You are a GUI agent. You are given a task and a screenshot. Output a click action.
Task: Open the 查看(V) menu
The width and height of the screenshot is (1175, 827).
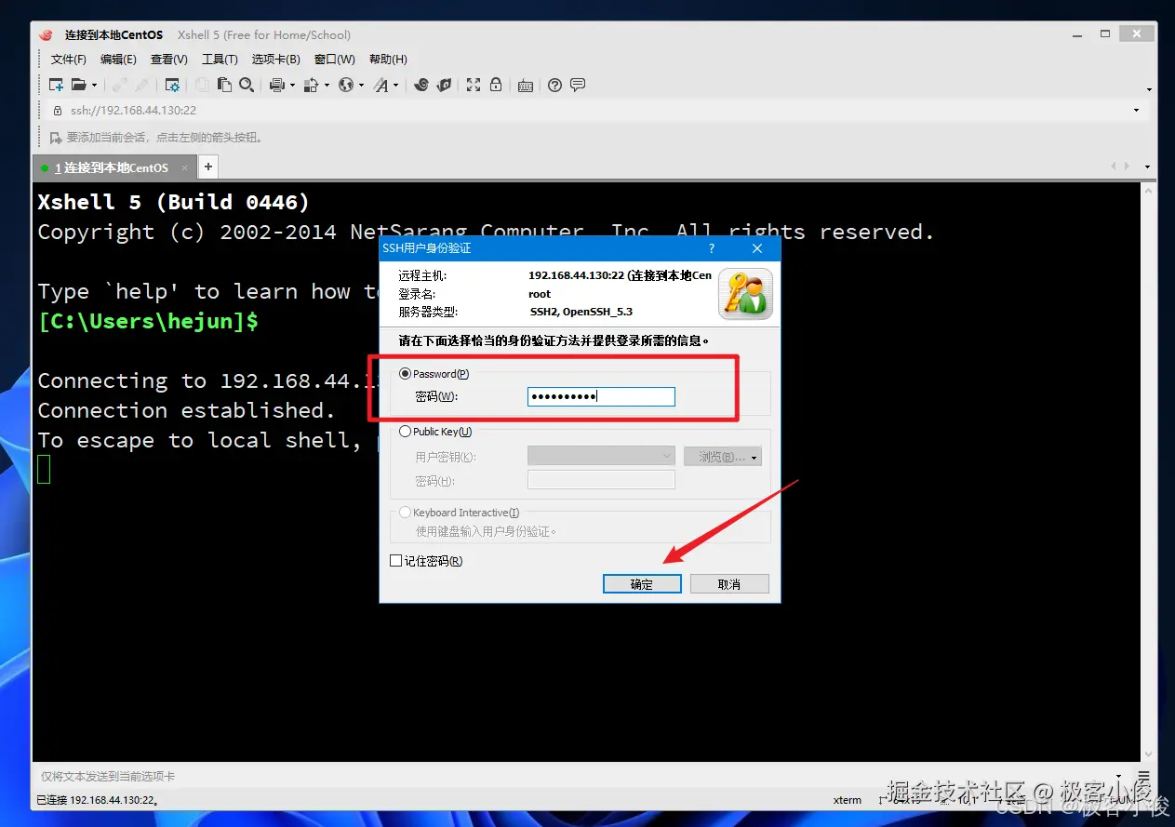pos(168,60)
